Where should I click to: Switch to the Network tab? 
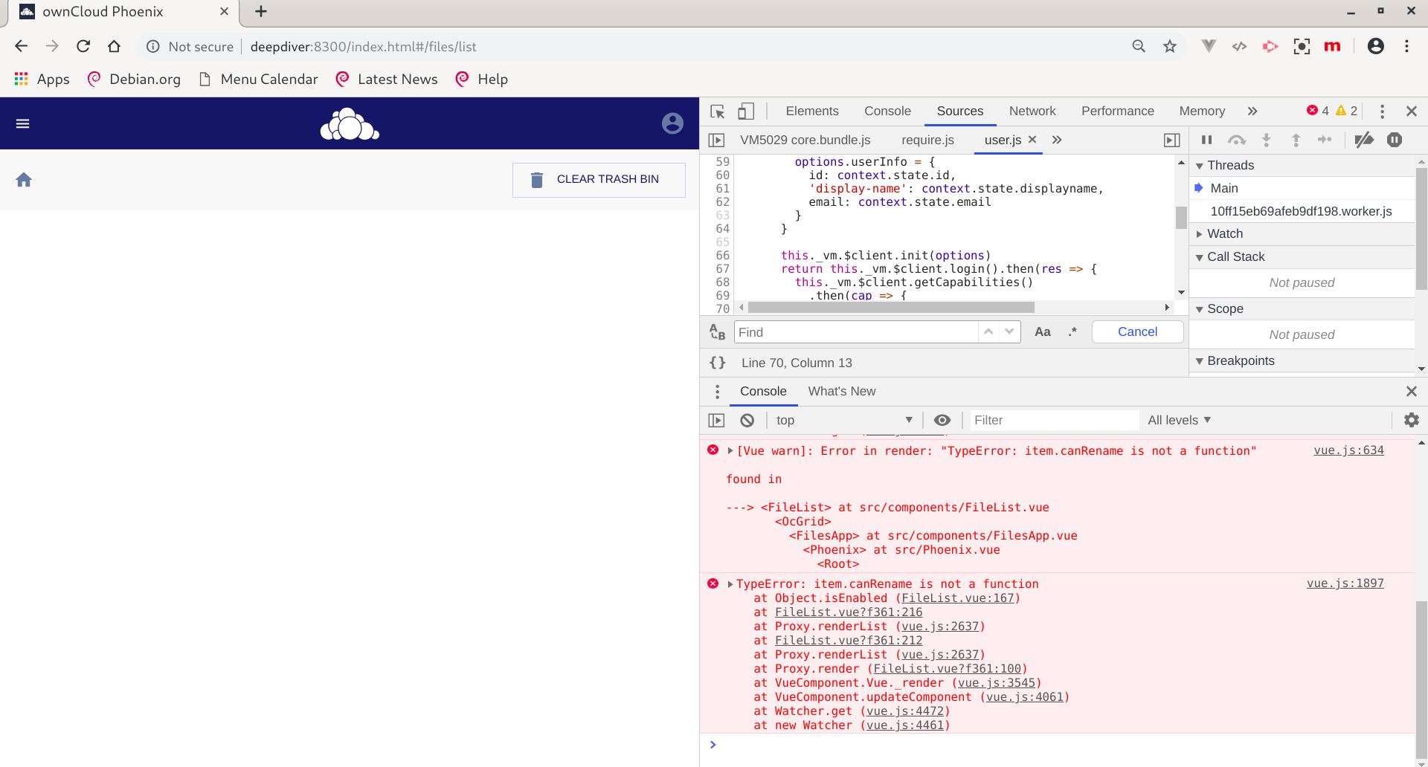click(1032, 111)
